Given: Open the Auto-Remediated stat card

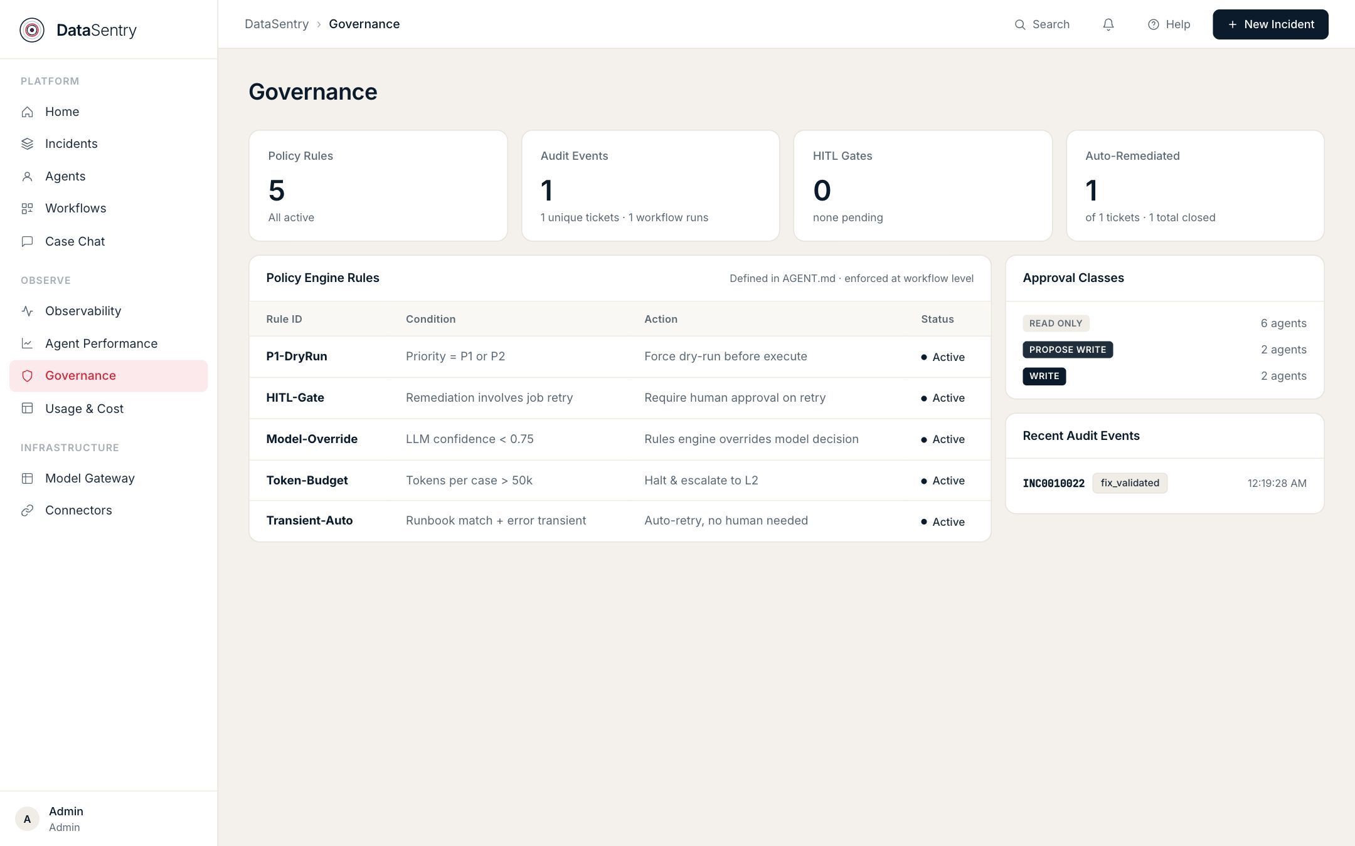Looking at the screenshot, I should click(1195, 185).
